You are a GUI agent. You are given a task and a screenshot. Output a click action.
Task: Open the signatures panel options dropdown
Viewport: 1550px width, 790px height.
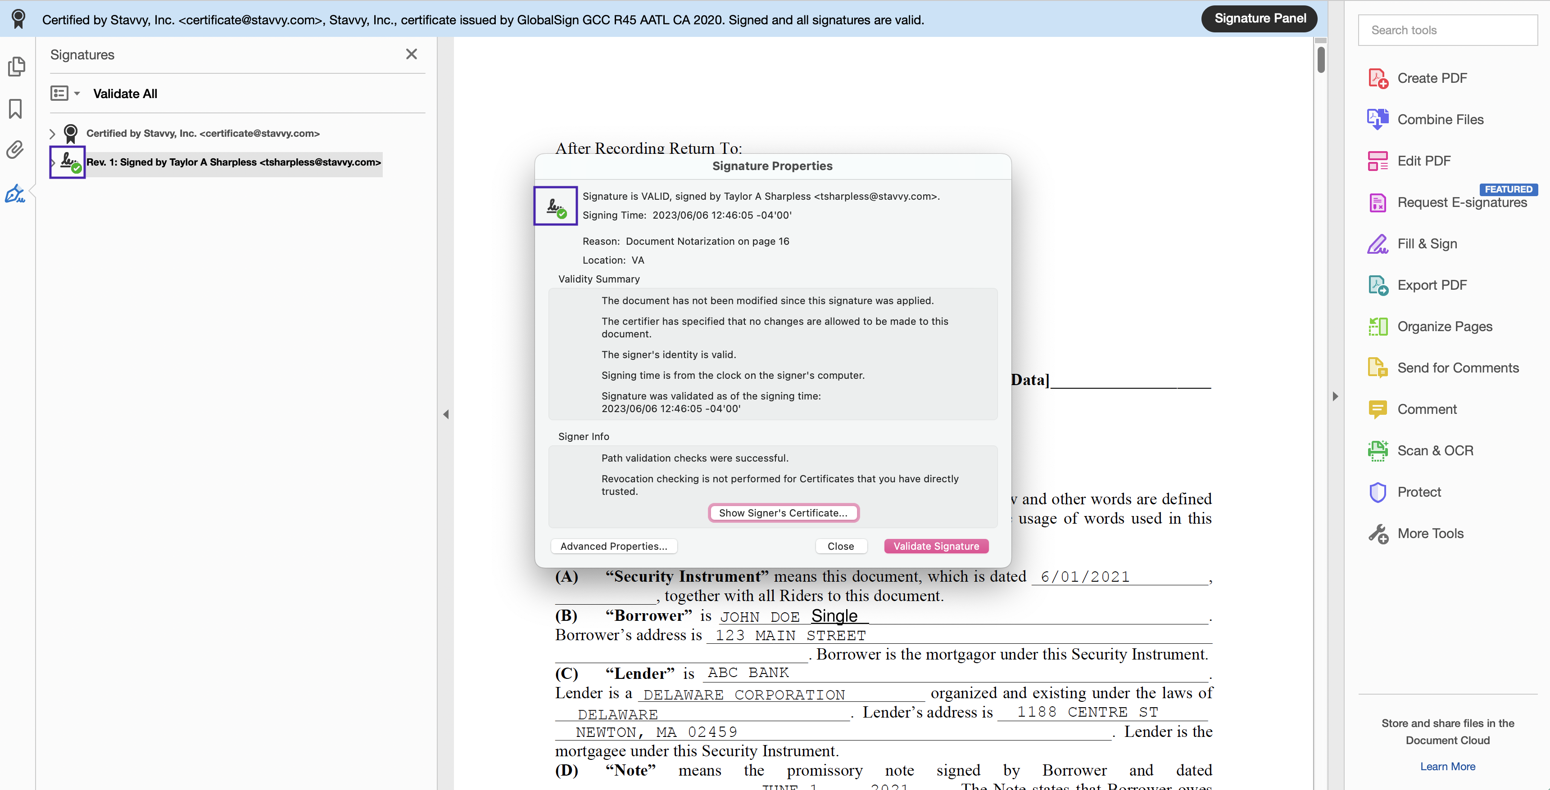coord(65,93)
